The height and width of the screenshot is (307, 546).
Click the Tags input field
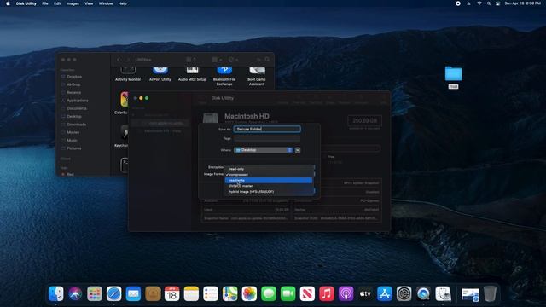pyautogui.click(x=267, y=138)
